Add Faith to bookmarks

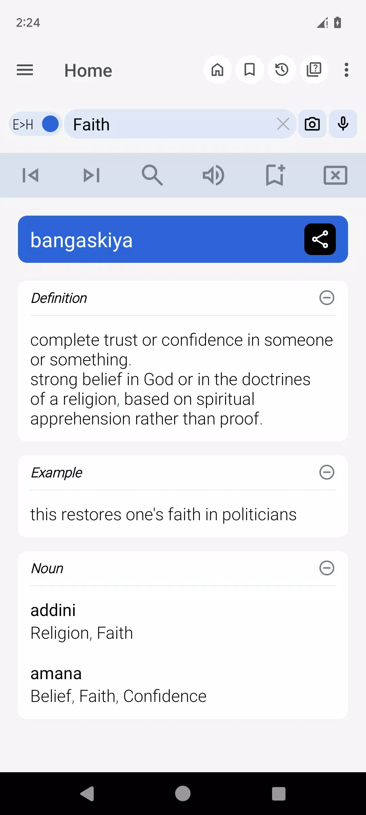coord(274,175)
